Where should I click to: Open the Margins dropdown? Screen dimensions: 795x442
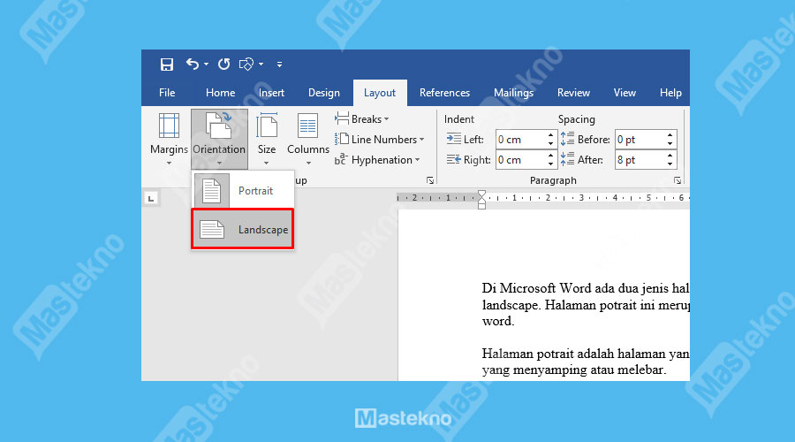169,139
